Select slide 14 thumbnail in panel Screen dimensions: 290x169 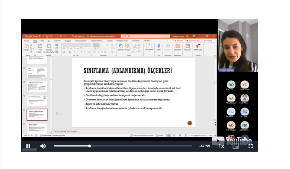pyautogui.click(x=37, y=86)
